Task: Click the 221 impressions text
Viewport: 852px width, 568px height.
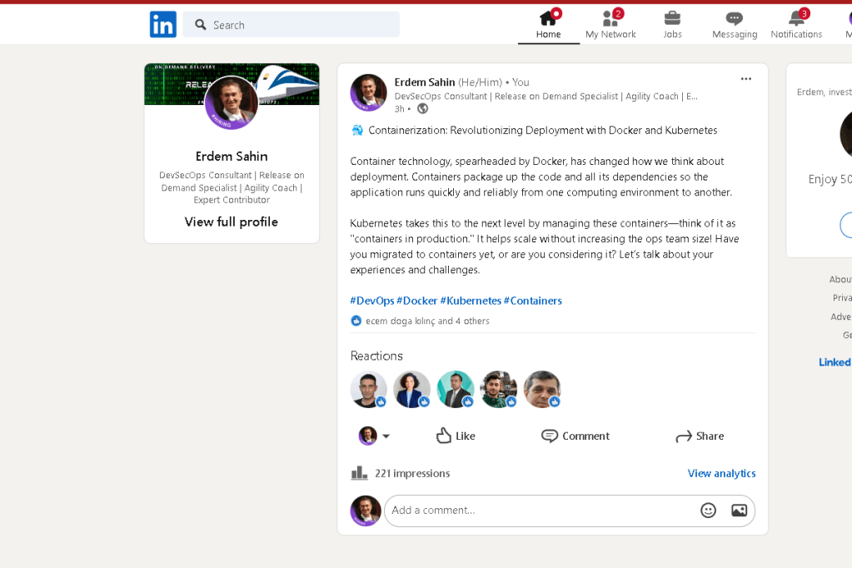Action: [x=412, y=473]
